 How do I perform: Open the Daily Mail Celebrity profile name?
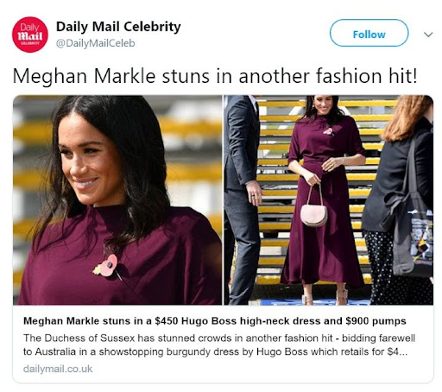coord(118,27)
